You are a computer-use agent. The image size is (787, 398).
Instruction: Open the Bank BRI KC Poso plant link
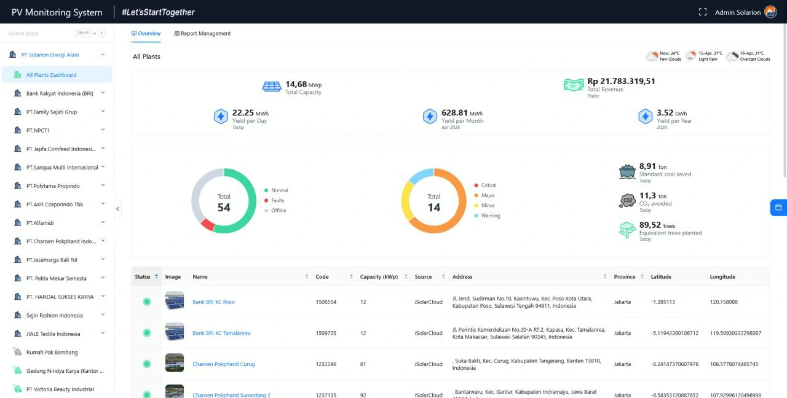[213, 302]
